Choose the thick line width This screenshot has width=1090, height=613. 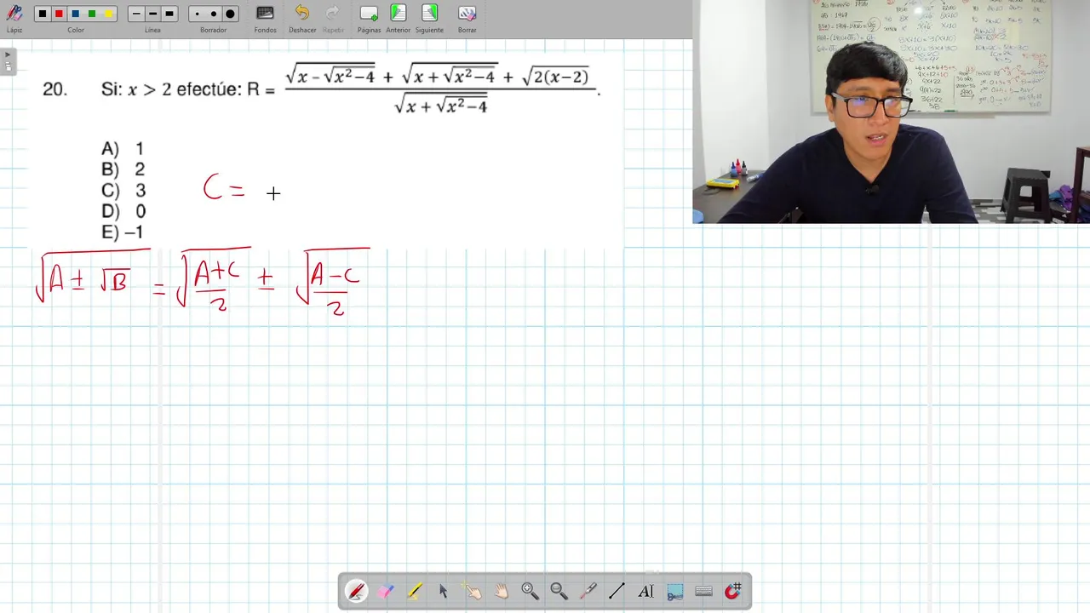[x=169, y=14]
